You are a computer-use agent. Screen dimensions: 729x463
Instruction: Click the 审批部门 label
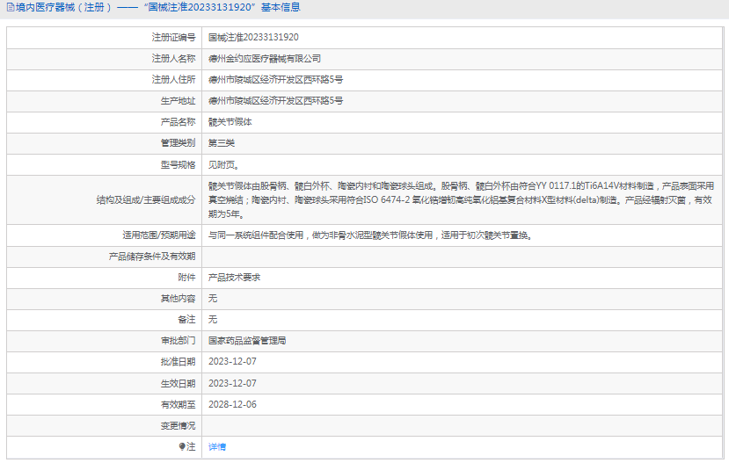pyautogui.click(x=178, y=341)
